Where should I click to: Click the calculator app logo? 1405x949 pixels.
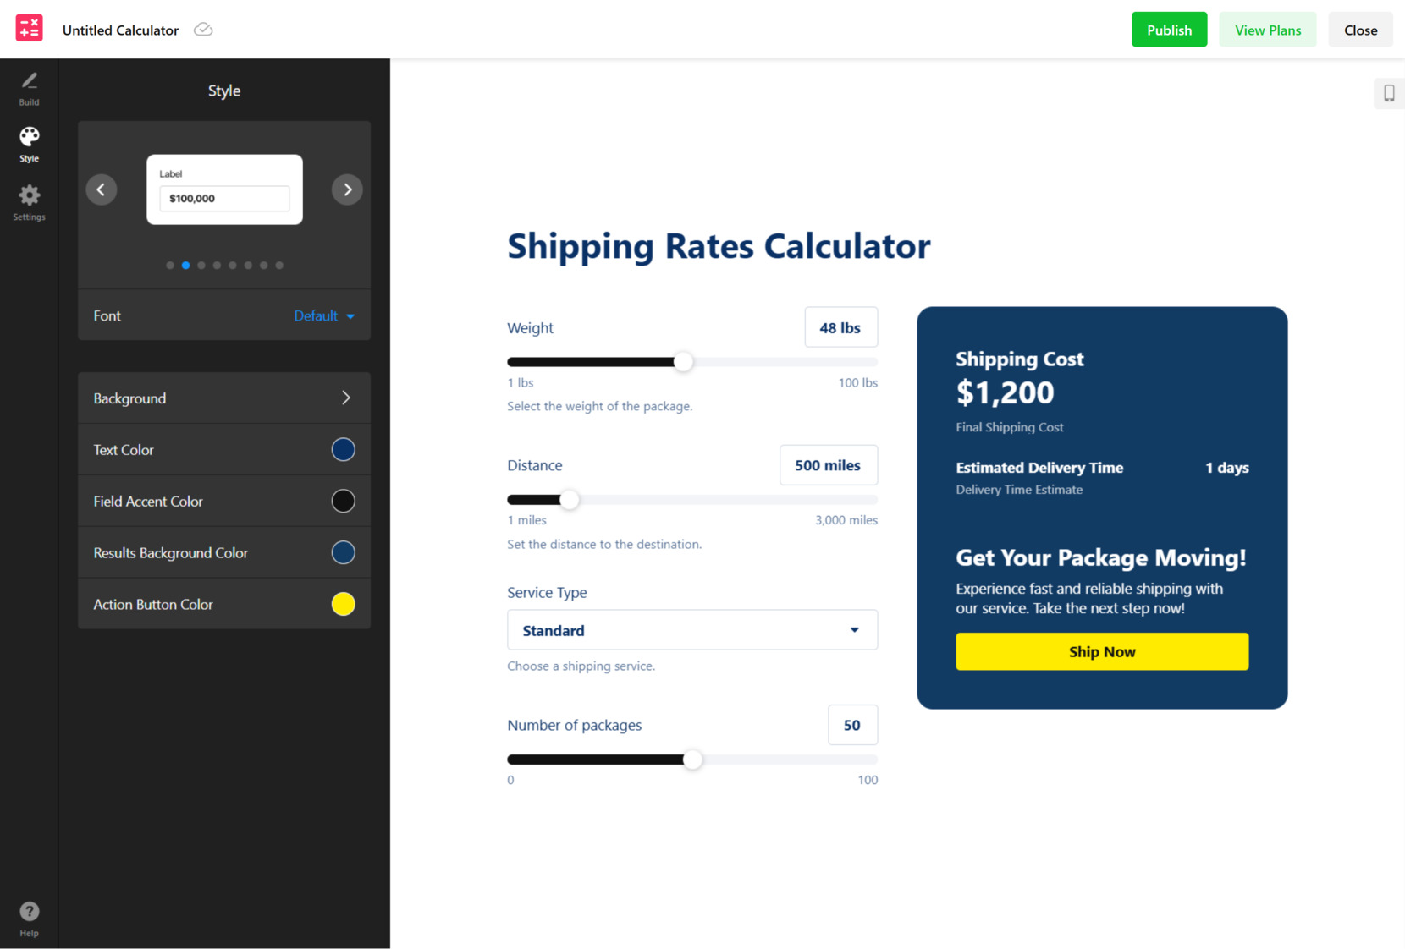pos(29,29)
